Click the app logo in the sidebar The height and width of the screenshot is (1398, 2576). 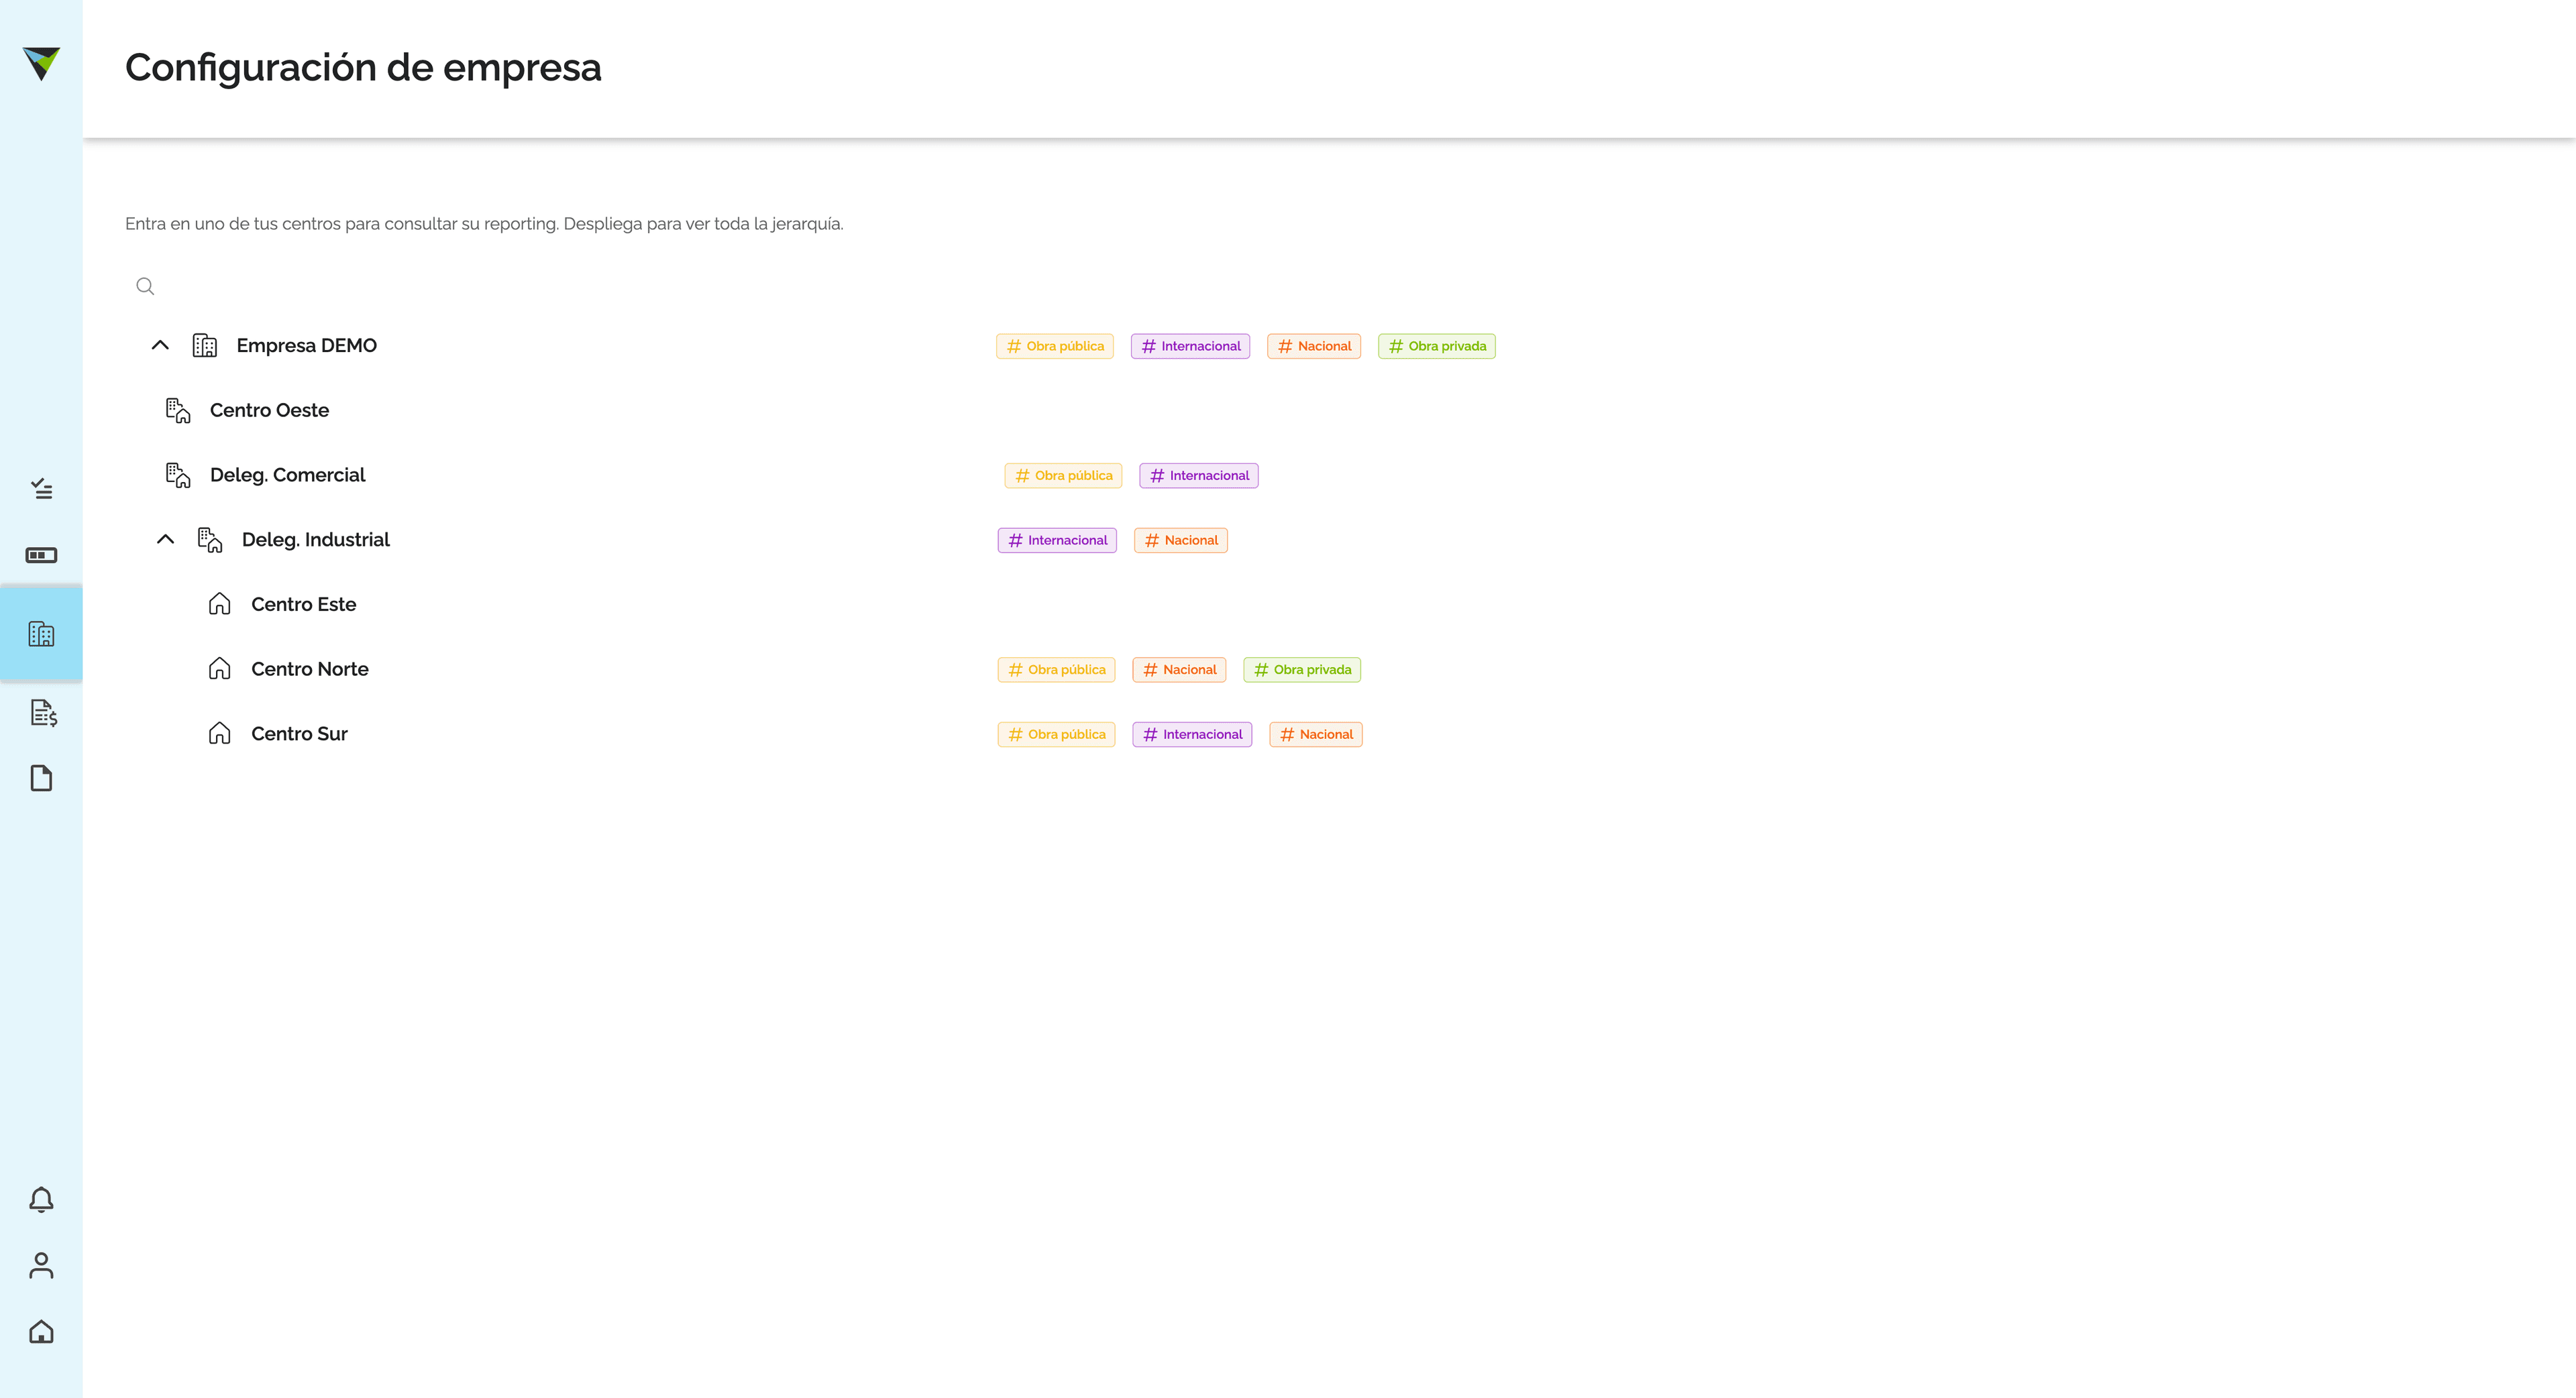click(41, 64)
